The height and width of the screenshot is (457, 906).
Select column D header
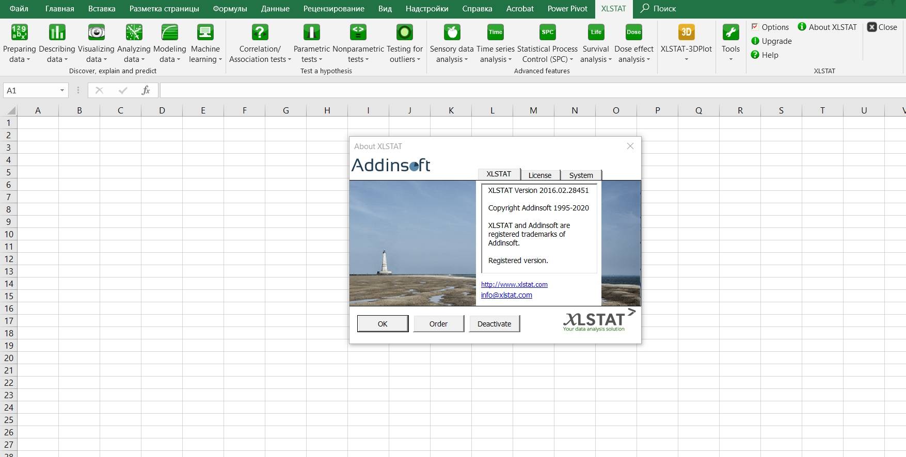click(x=162, y=110)
